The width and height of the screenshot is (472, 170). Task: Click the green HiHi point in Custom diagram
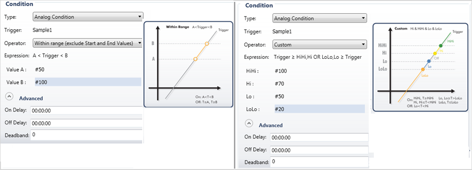(441, 46)
